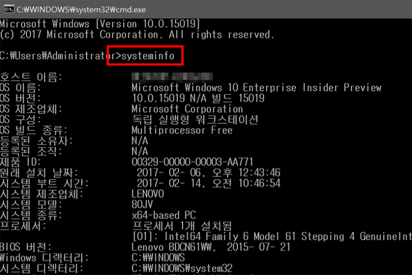The height and width of the screenshot is (275, 412).
Task: Click the '원래 설치 날짜:' label
Action: 39,173
